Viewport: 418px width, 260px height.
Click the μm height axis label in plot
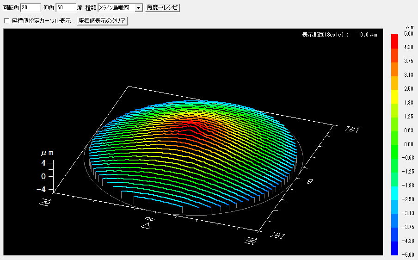pos(47,153)
